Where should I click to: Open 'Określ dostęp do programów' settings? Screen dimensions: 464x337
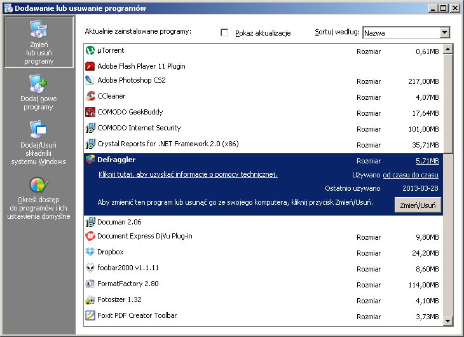[x=39, y=198]
